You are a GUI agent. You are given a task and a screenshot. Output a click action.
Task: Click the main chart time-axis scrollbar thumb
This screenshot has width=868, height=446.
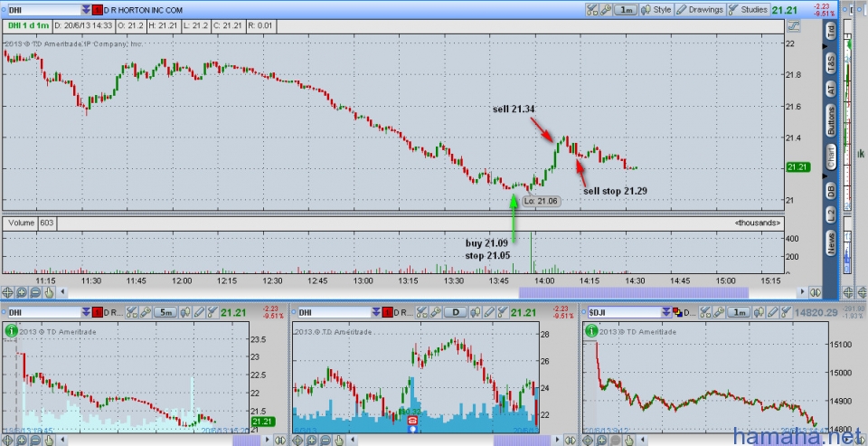click(633, 292)
